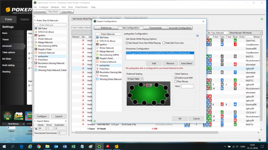Open Word from taskbar
Image resolution: width=268 pixels, height=150 pixels.
coord(65,147)
